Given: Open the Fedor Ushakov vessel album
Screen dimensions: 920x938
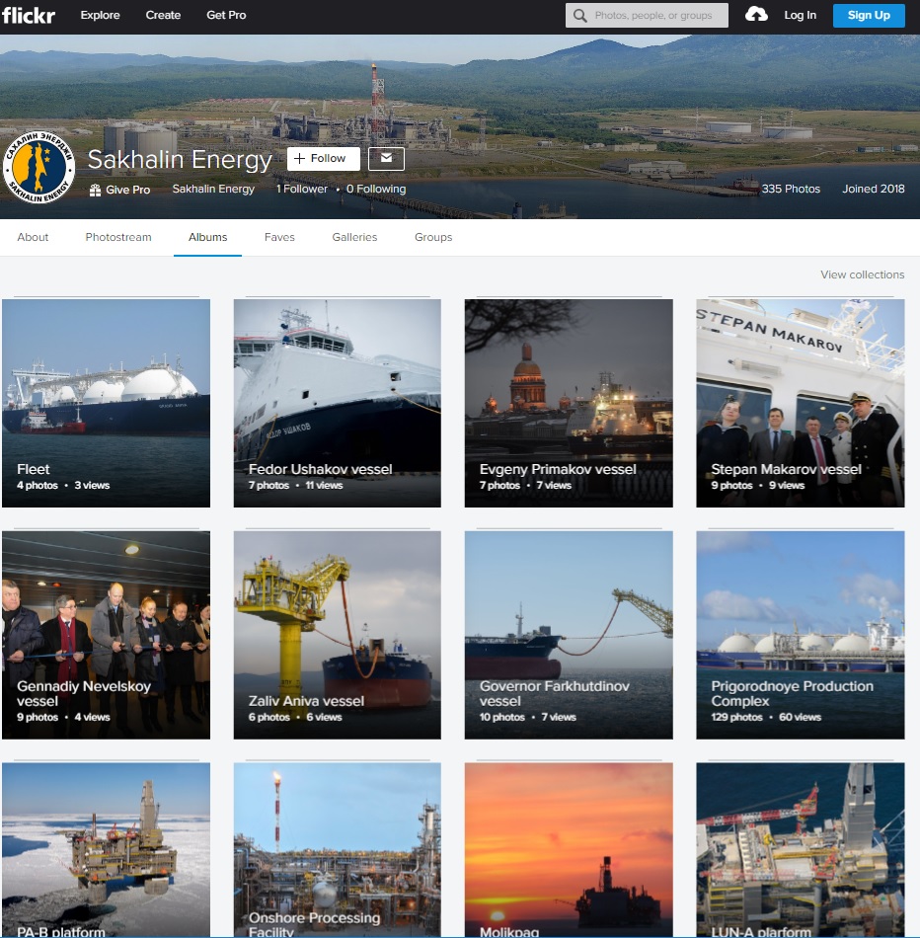Looking at the screenshot, I should [x=338, y=403].
